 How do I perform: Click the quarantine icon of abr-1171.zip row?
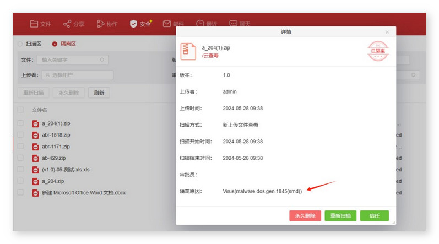coord(35,147)
